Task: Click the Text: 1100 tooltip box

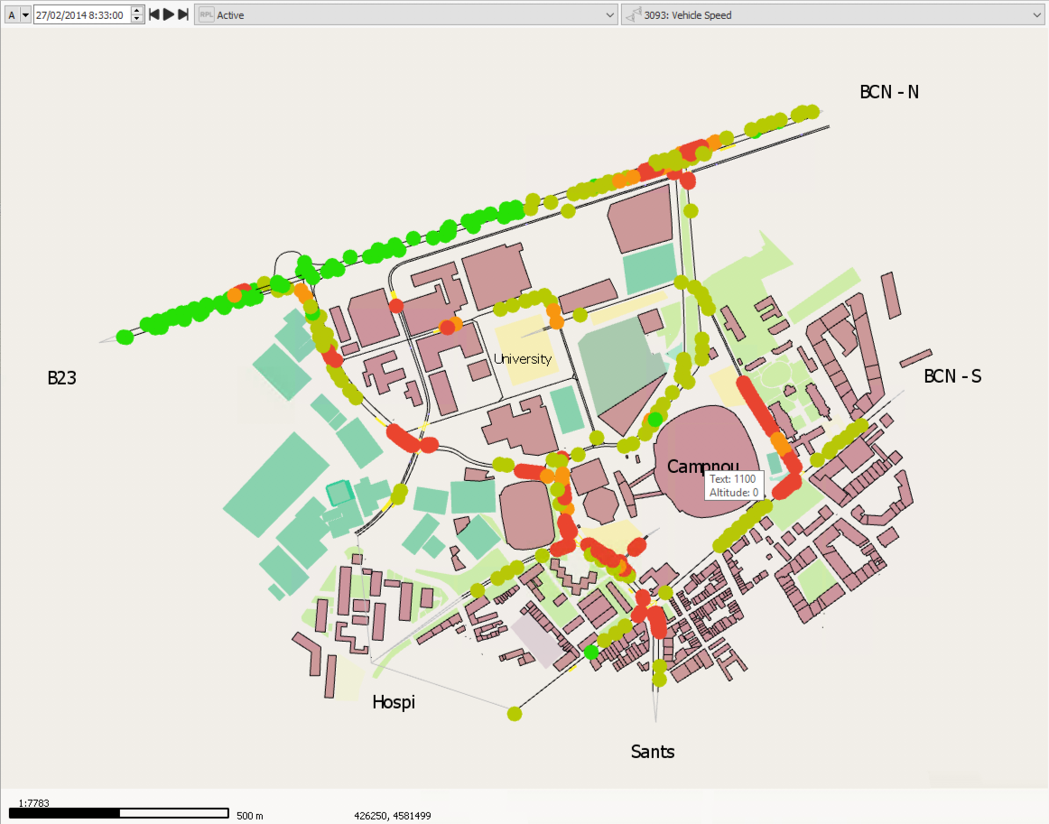Action: point(733,486)
